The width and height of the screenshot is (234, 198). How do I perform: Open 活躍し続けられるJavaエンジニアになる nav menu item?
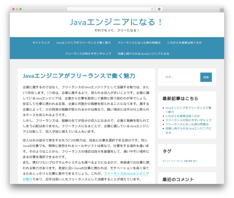[143, 53]
